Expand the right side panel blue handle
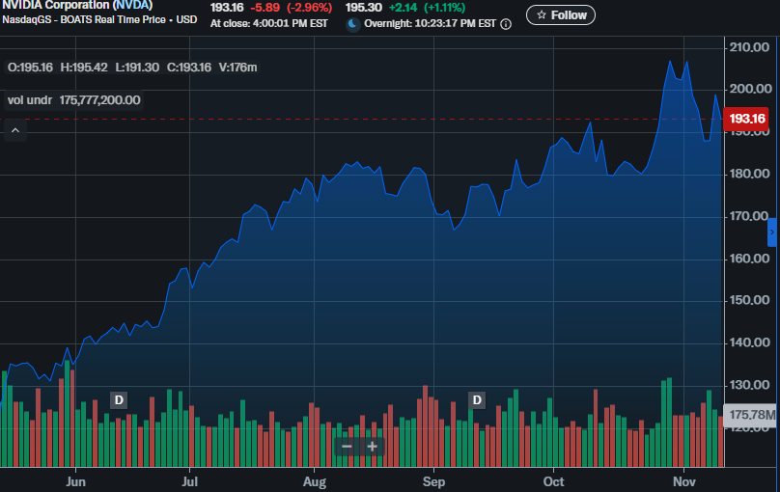Image resolution: width=780 pixels, height=492 pixels. point(772,232)
